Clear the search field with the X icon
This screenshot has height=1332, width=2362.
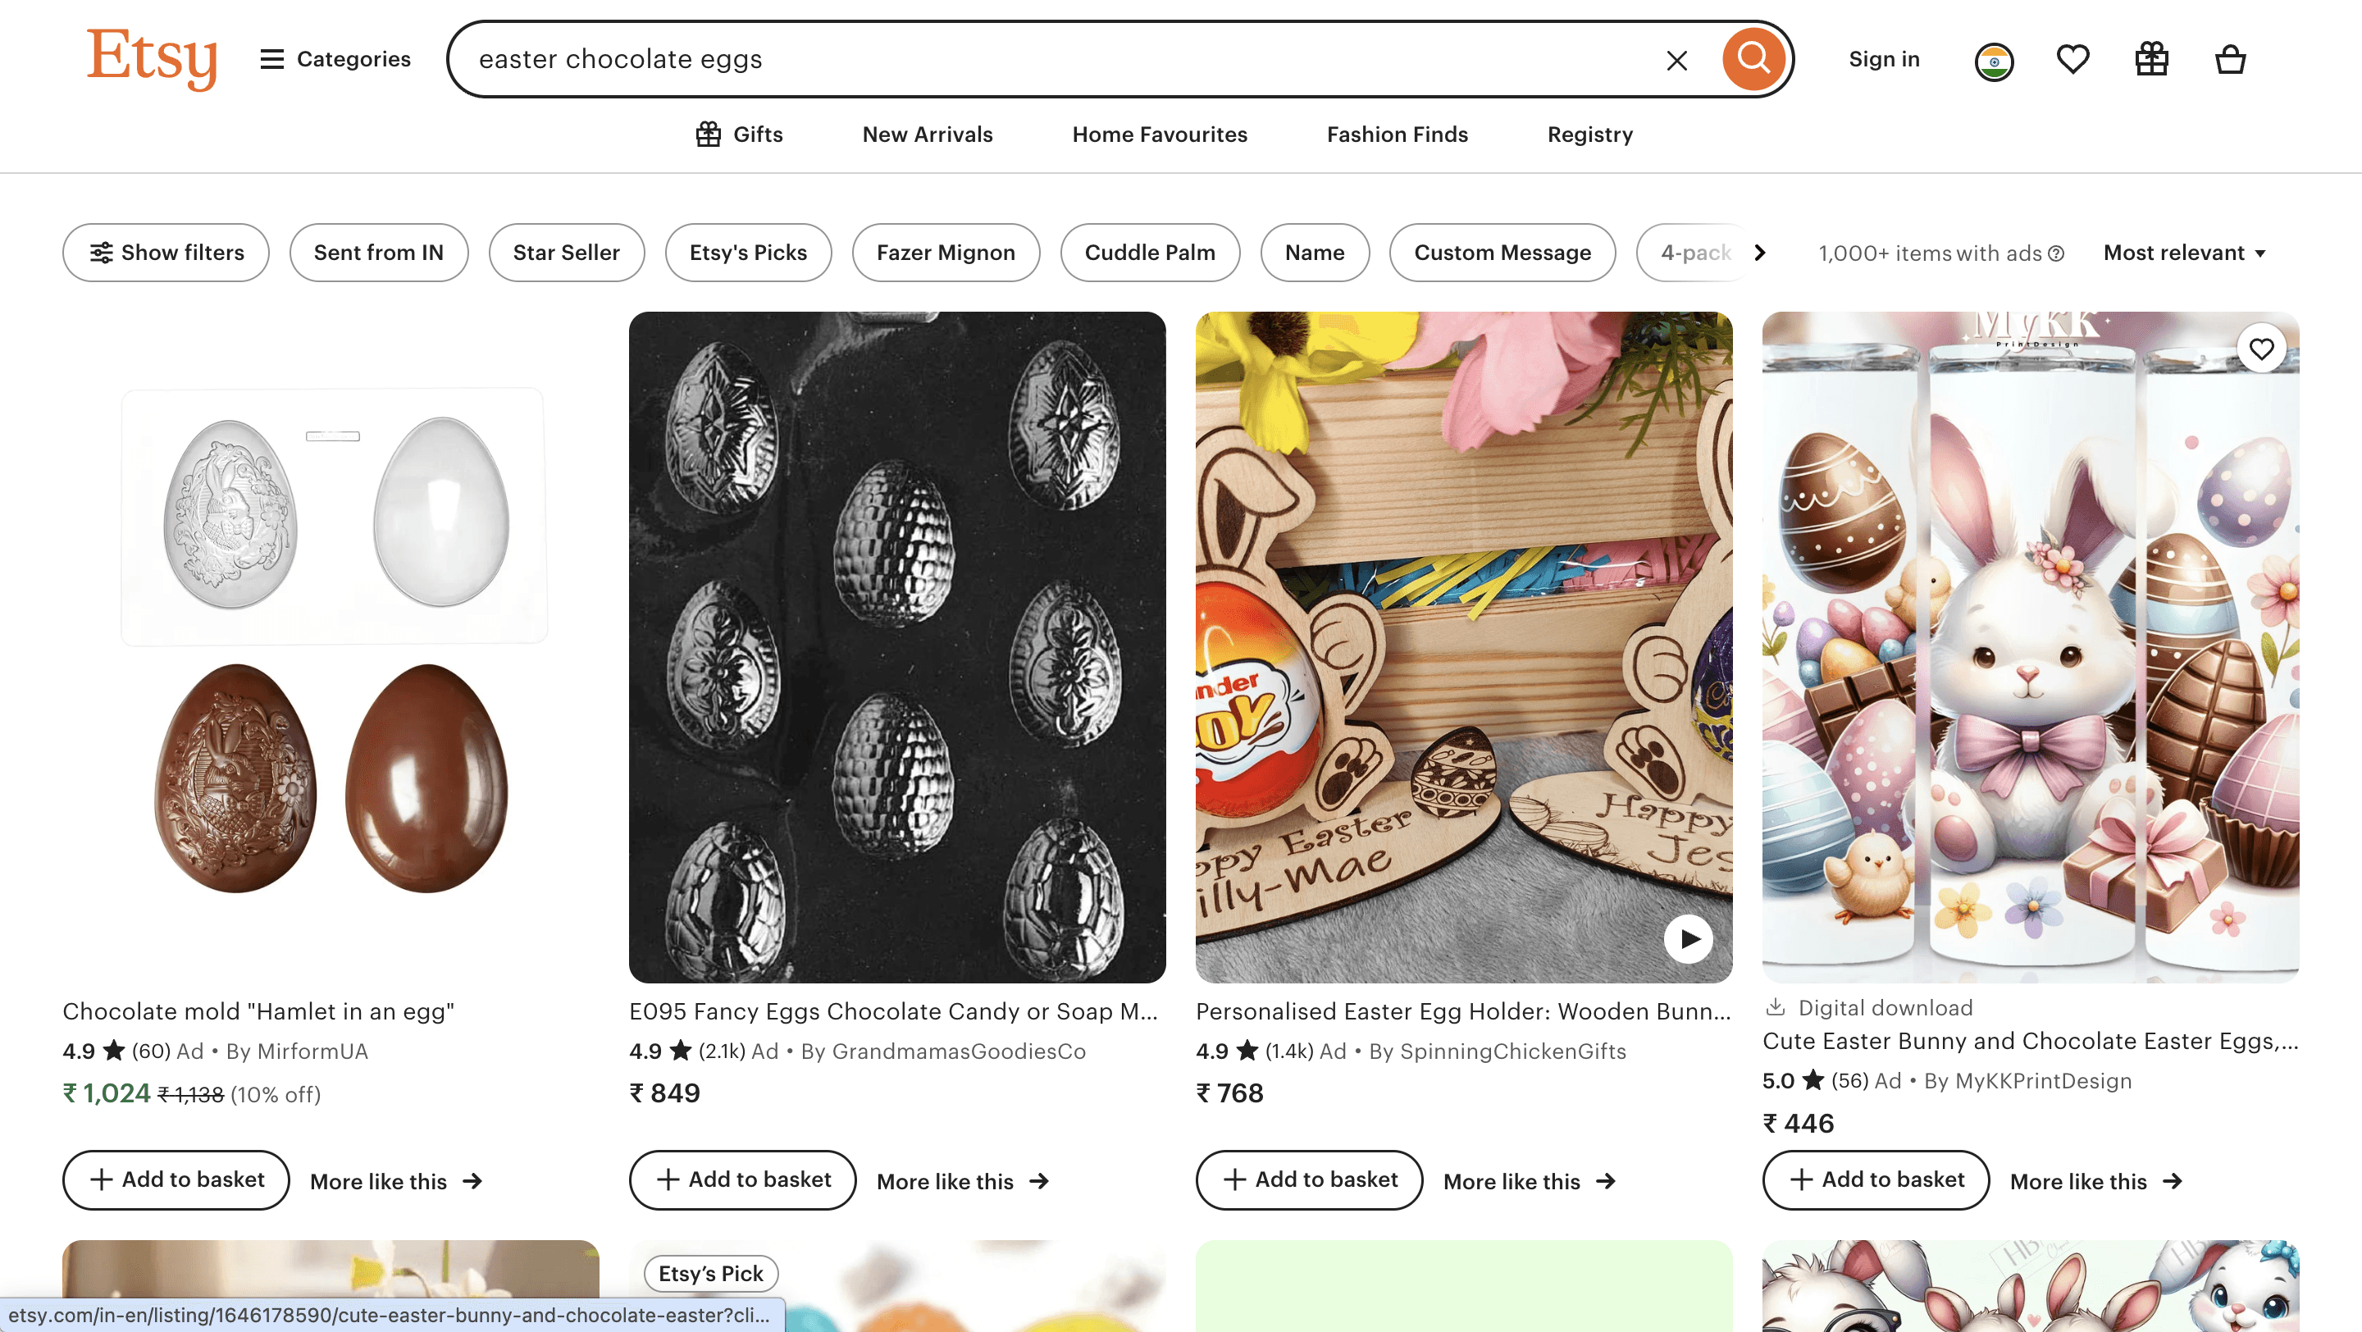tap(1677, 60)
